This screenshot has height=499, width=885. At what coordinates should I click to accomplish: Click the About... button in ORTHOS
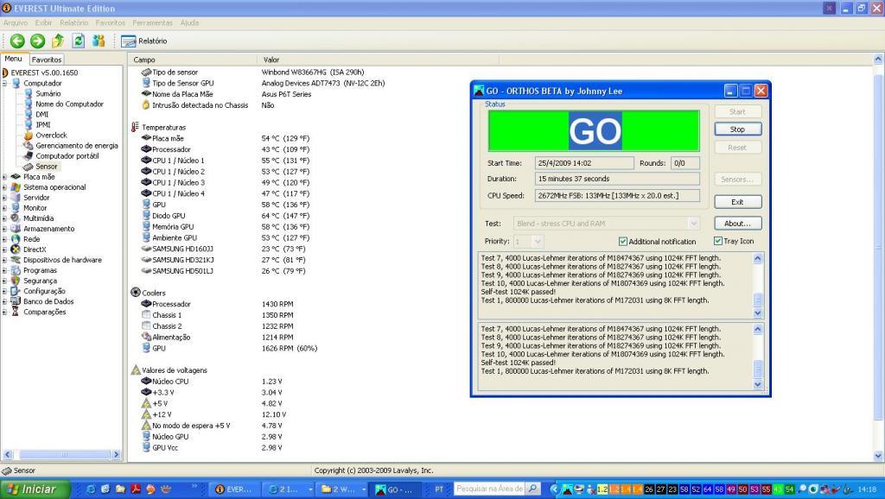tap(738, 224)
